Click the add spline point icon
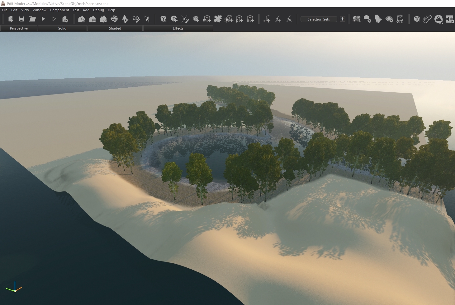Image resolution: width=455 pixels, height=305 pixels. tap(278, 19)
